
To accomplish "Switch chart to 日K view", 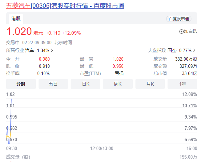I will (85, 84).
